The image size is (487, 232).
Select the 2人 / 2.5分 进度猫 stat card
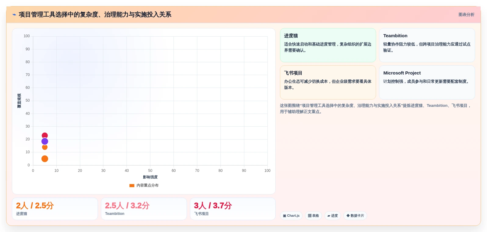click(55, 209)
